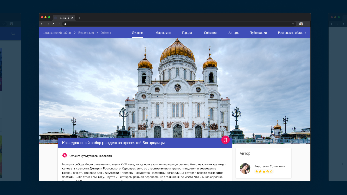Go back using the browser back arrow
Screen dimensions: 347x195
[x=42, y=24]
